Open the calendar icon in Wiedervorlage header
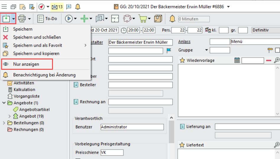The width and height of the screenshot is (280, 159). click(x=237, y=60)
